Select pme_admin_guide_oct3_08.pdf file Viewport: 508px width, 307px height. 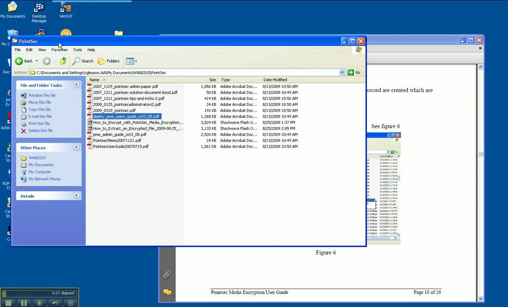120,135
